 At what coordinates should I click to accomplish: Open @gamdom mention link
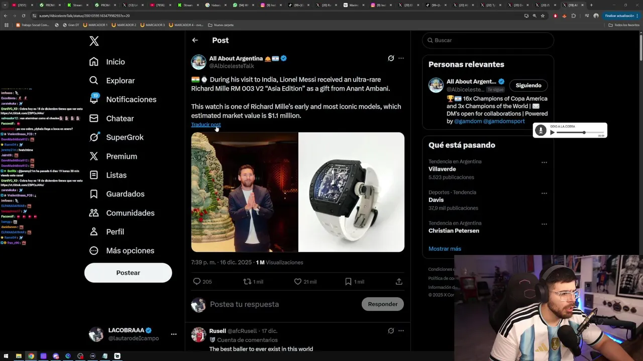467,121
